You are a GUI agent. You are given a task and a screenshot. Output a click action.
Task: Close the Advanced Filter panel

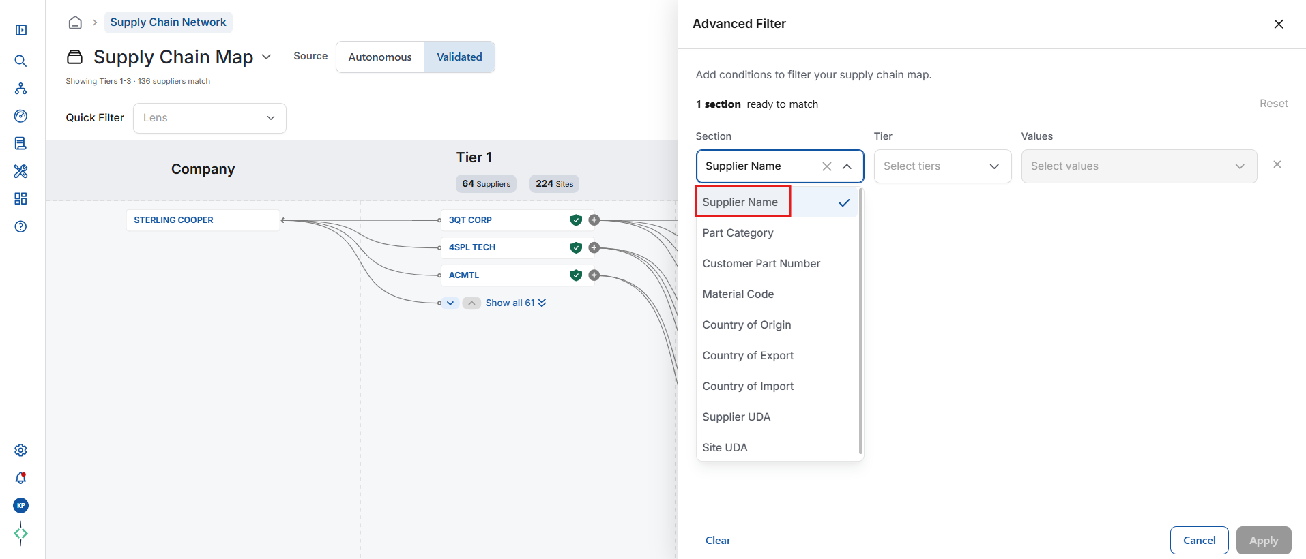tap(1279, 24)
